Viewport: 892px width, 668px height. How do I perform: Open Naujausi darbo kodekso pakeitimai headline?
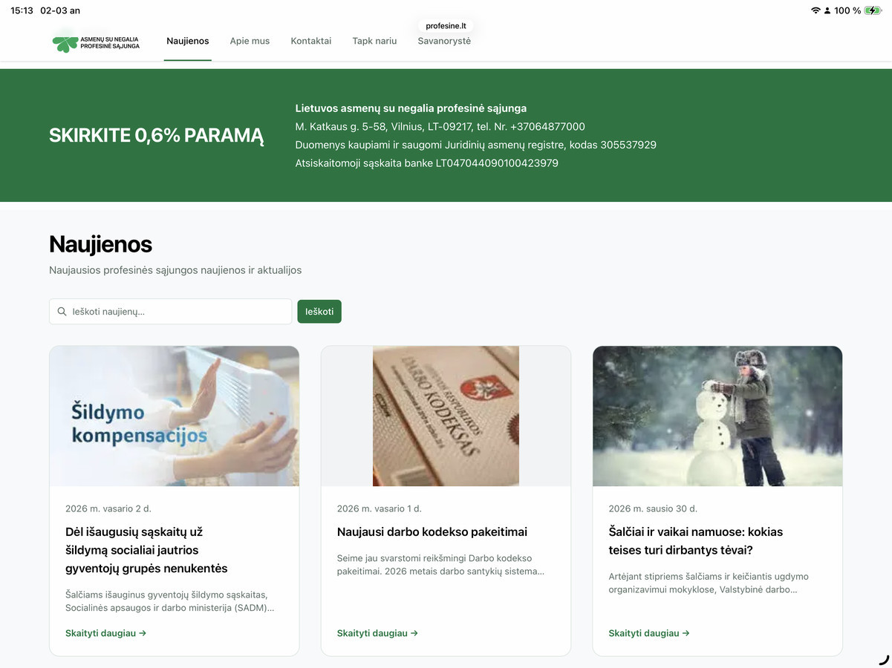tap(432, 531)
